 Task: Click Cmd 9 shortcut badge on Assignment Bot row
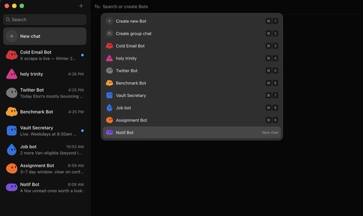(x=272, y=120)
